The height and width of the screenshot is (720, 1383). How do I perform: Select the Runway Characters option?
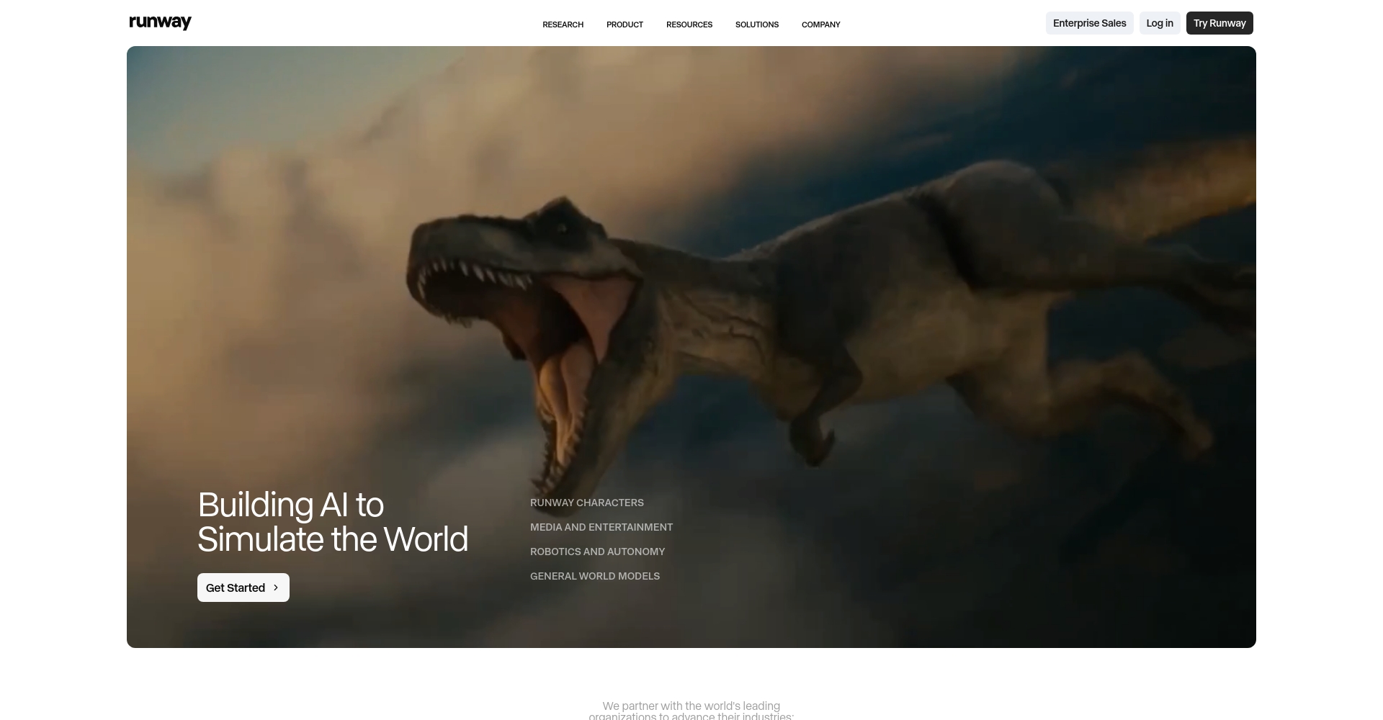pyautogui.click(x=586, y=503)
